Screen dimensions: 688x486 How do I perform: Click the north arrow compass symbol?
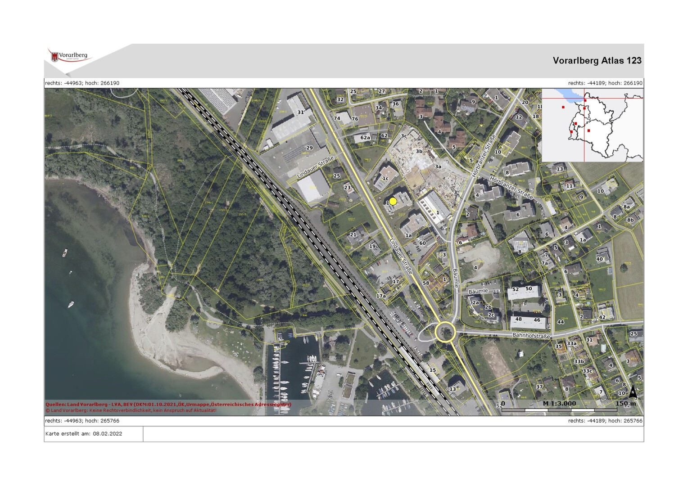[633, 392]
